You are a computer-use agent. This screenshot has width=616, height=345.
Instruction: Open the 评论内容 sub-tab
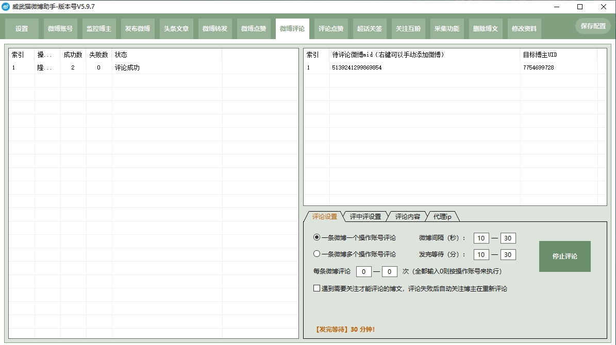(407, 217)
